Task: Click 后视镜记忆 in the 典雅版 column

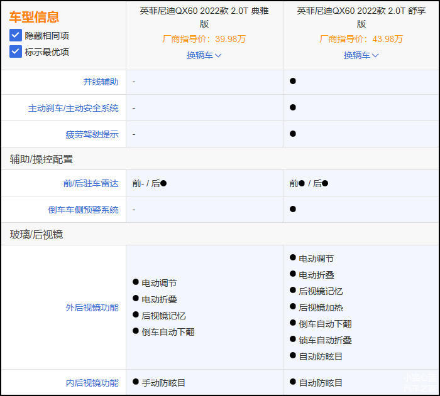Action: (163, 316)
